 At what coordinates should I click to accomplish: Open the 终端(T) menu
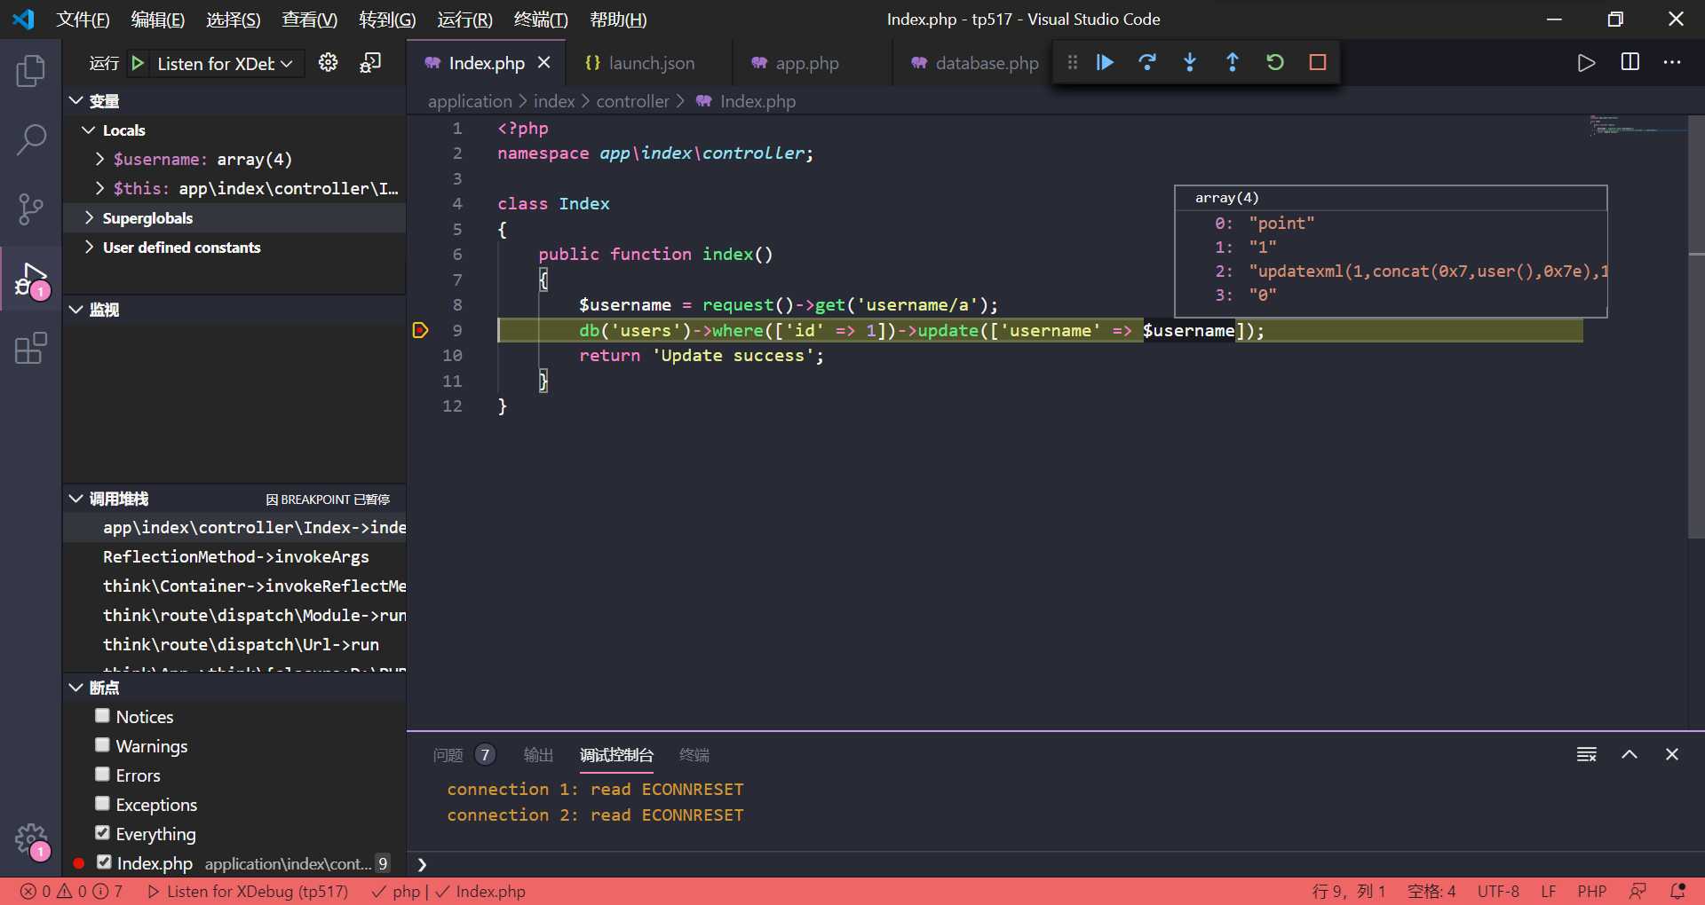click(541, 20)
